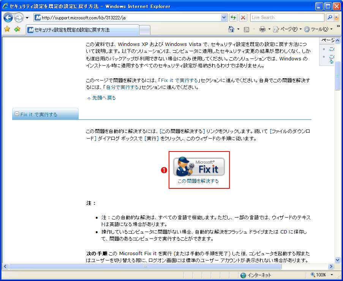Click the magnifier search button
The image size is (343, 281).
pos(329,17)
